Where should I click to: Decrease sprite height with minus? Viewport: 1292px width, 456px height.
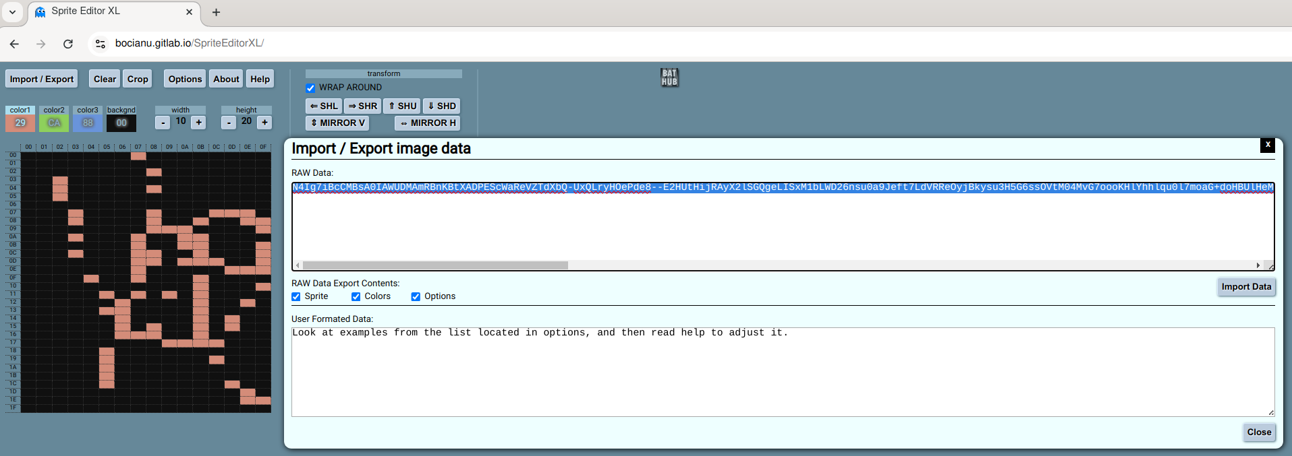229,122
